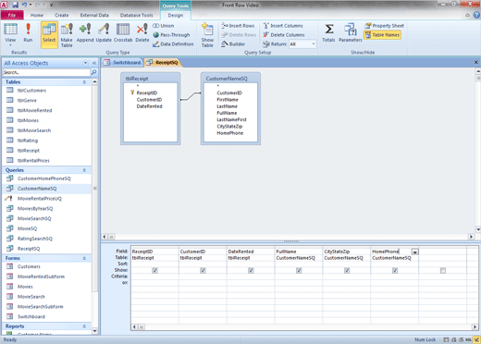
Task: Toggle the Totals row
Action: pyautogui.click(x=328, y=33)
